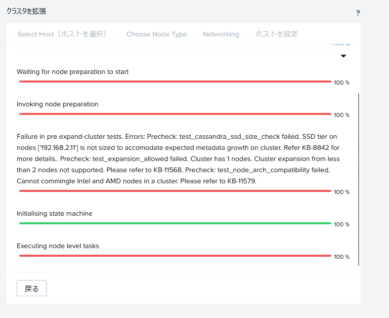Click 100 % next to Executing node level tasks
The width and height of the screenshot is (389, 318).
341,257
